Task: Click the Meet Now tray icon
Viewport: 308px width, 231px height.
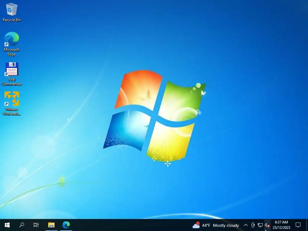Action: (253, 225)
